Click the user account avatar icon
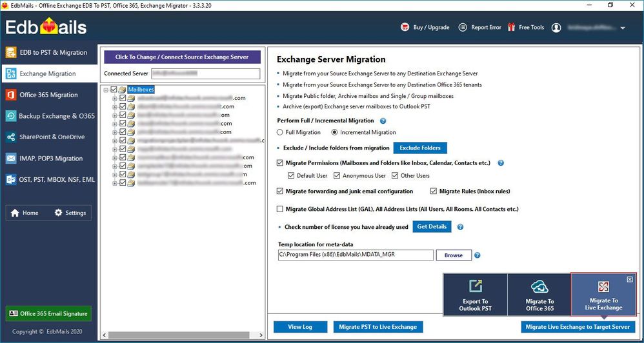 click(x=556, y=28)
